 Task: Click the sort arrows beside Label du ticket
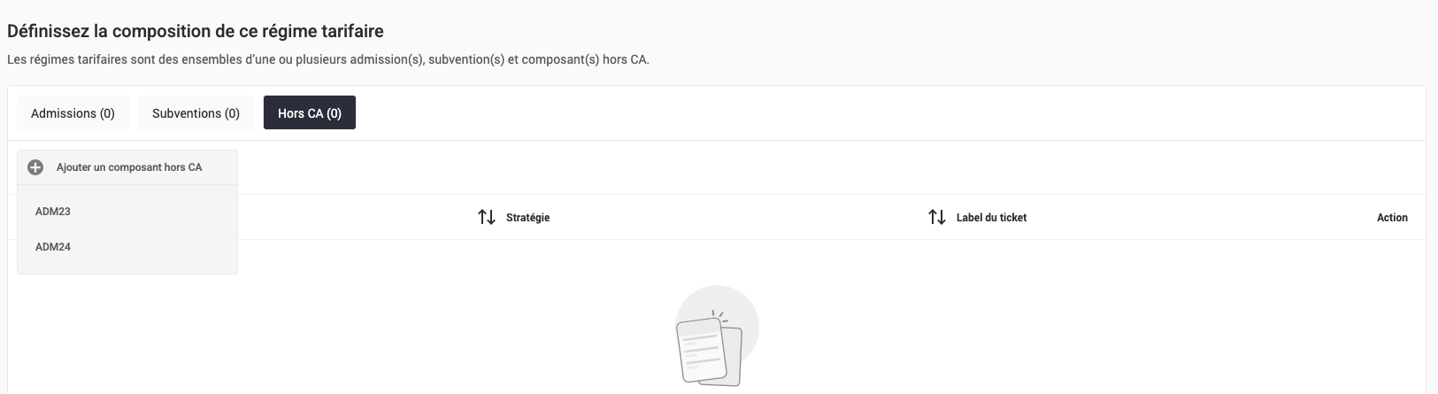coord(936,217)
